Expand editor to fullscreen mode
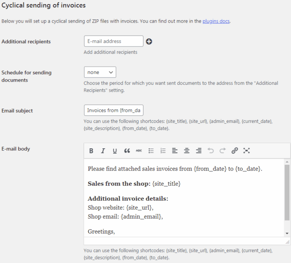The height and width of the screenshot is (263, 291). point(247,151)
